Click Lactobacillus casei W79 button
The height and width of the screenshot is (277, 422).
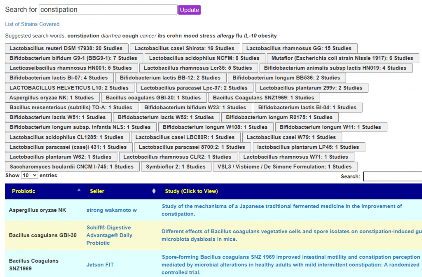click(291, 137)
